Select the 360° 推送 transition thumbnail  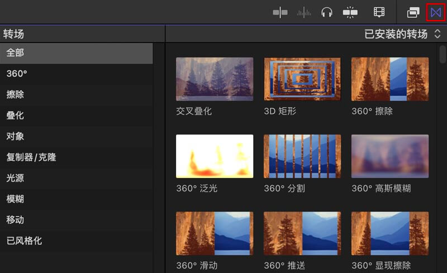click(x=302, y=233)
